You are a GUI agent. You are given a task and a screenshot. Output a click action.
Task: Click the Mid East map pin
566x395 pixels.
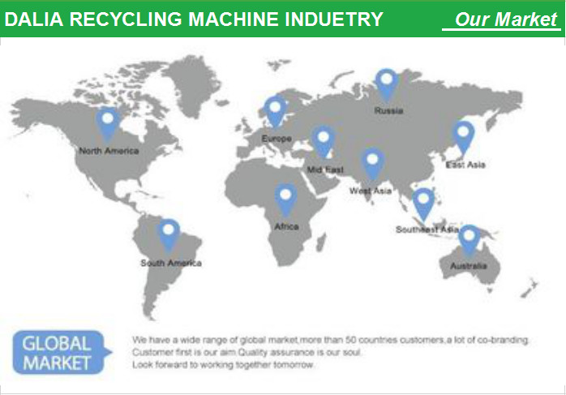[324, 142]
